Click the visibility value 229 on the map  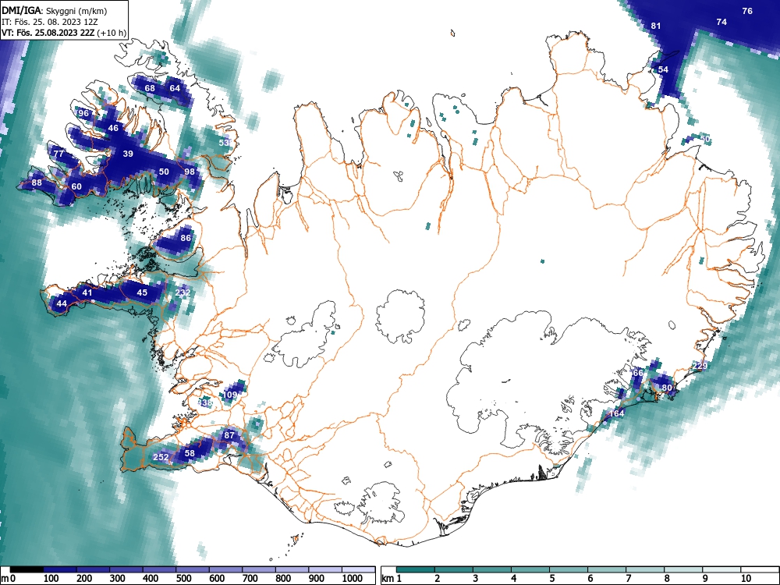(700, 366)
